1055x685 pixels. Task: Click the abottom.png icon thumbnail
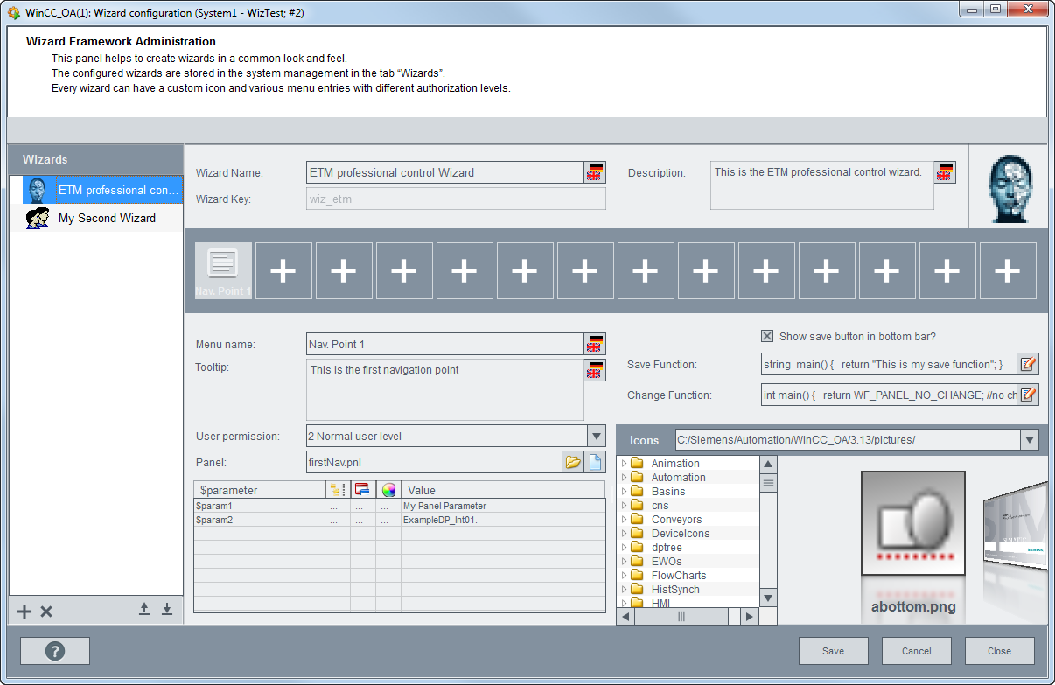click(913, 523)
